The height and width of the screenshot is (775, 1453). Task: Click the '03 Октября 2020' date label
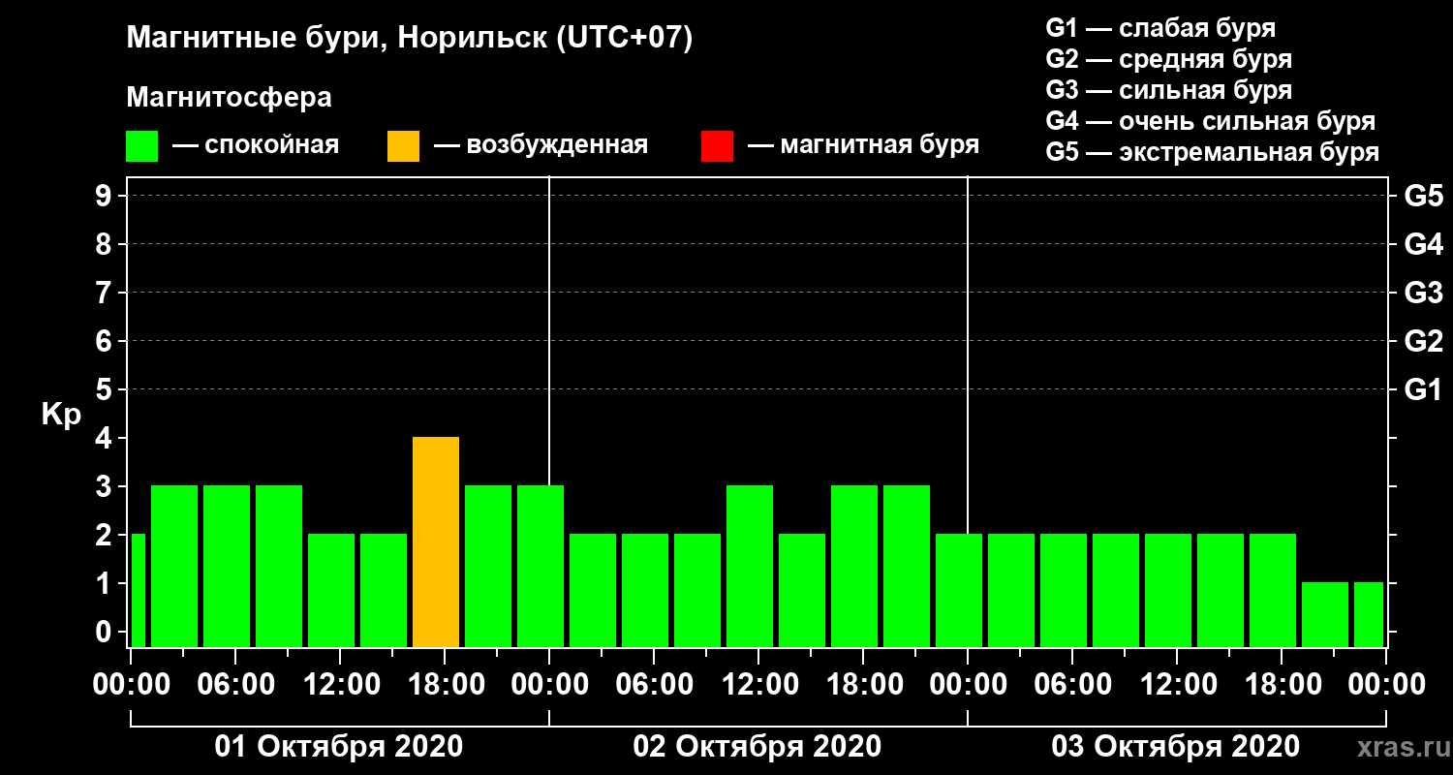(x=1176, y=747)
